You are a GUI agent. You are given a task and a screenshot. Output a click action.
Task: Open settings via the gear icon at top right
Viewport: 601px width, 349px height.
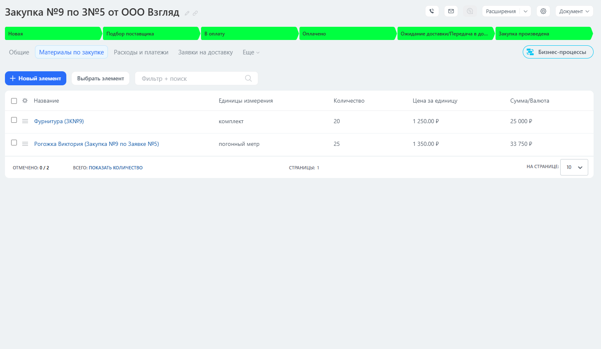click(x=543, y=11)
